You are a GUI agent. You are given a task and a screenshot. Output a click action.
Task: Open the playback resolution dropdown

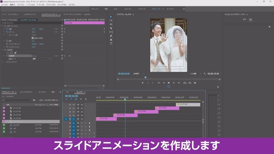[x=196, y=74]
